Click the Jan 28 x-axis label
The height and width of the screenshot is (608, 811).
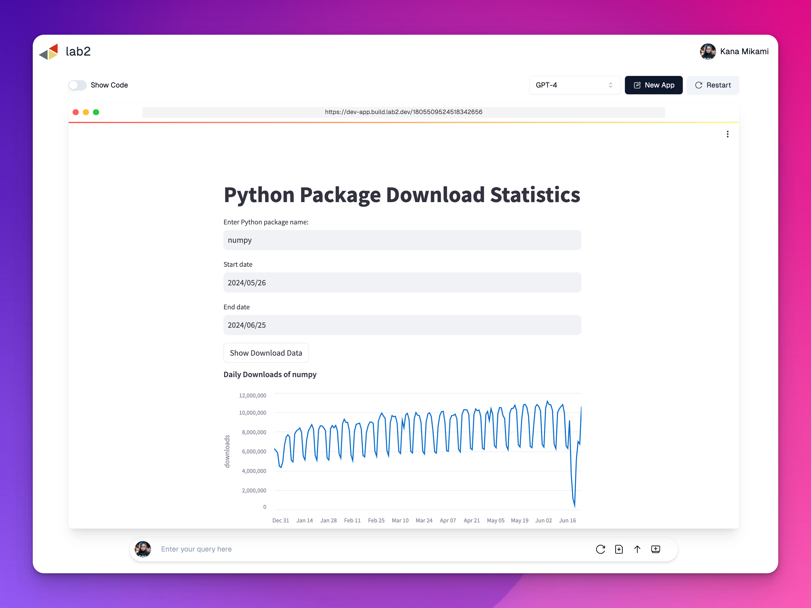(328, 520)
